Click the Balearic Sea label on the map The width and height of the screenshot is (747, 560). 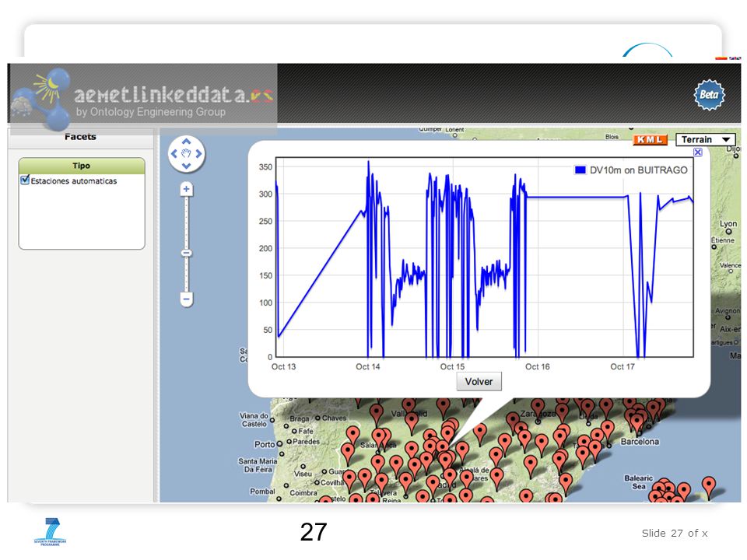[638, 482]
